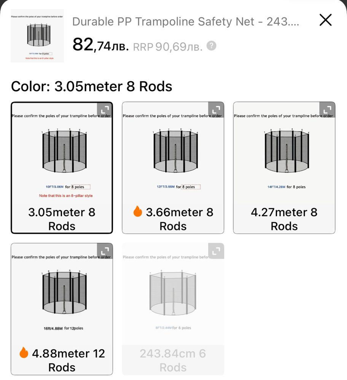The height and width of the screenshot is (380, 347).
Task: Tap the flame icon on 4.88meter option
Action: [24, 352]
